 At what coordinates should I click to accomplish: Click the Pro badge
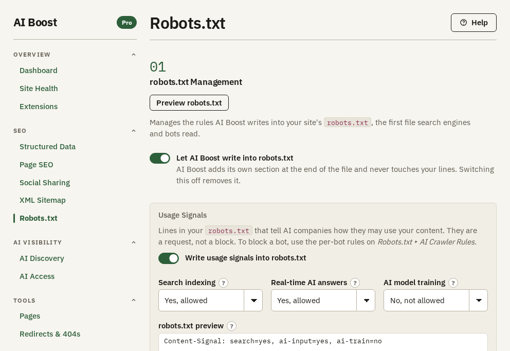coord(126,23)
